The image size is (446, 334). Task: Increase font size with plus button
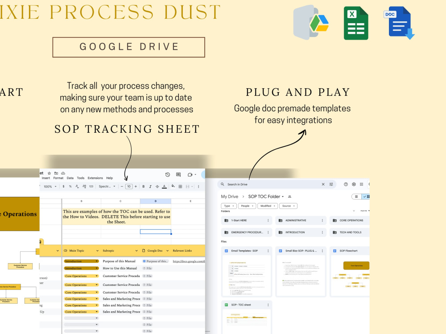(x=136, y=187)
